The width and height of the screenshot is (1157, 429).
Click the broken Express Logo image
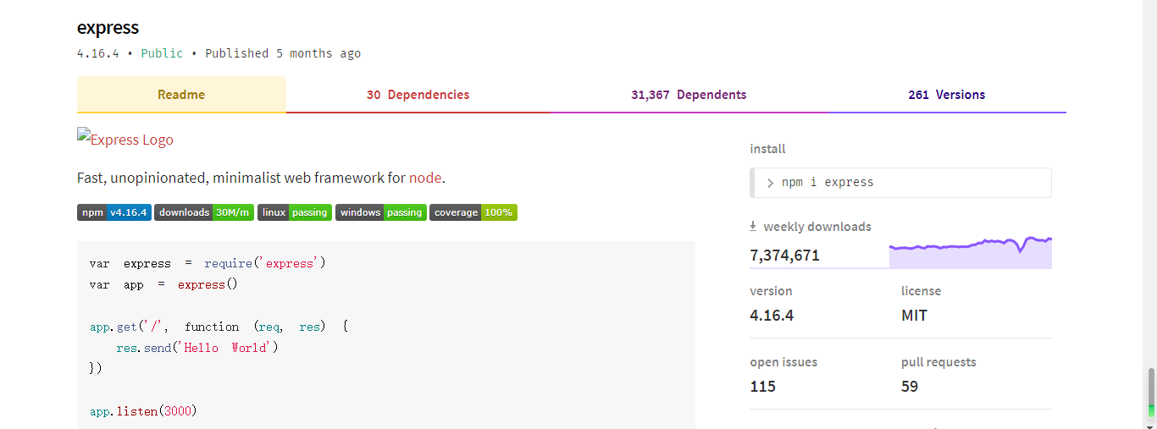click(x=125, y=140)
